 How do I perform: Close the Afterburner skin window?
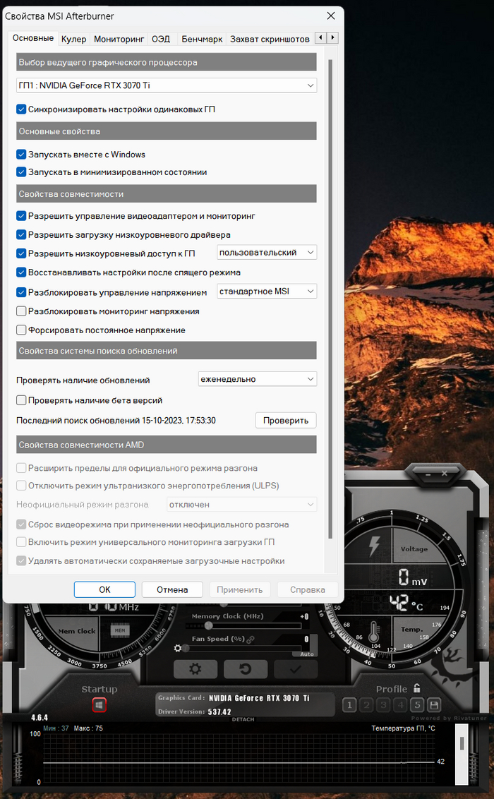(445, 474)
